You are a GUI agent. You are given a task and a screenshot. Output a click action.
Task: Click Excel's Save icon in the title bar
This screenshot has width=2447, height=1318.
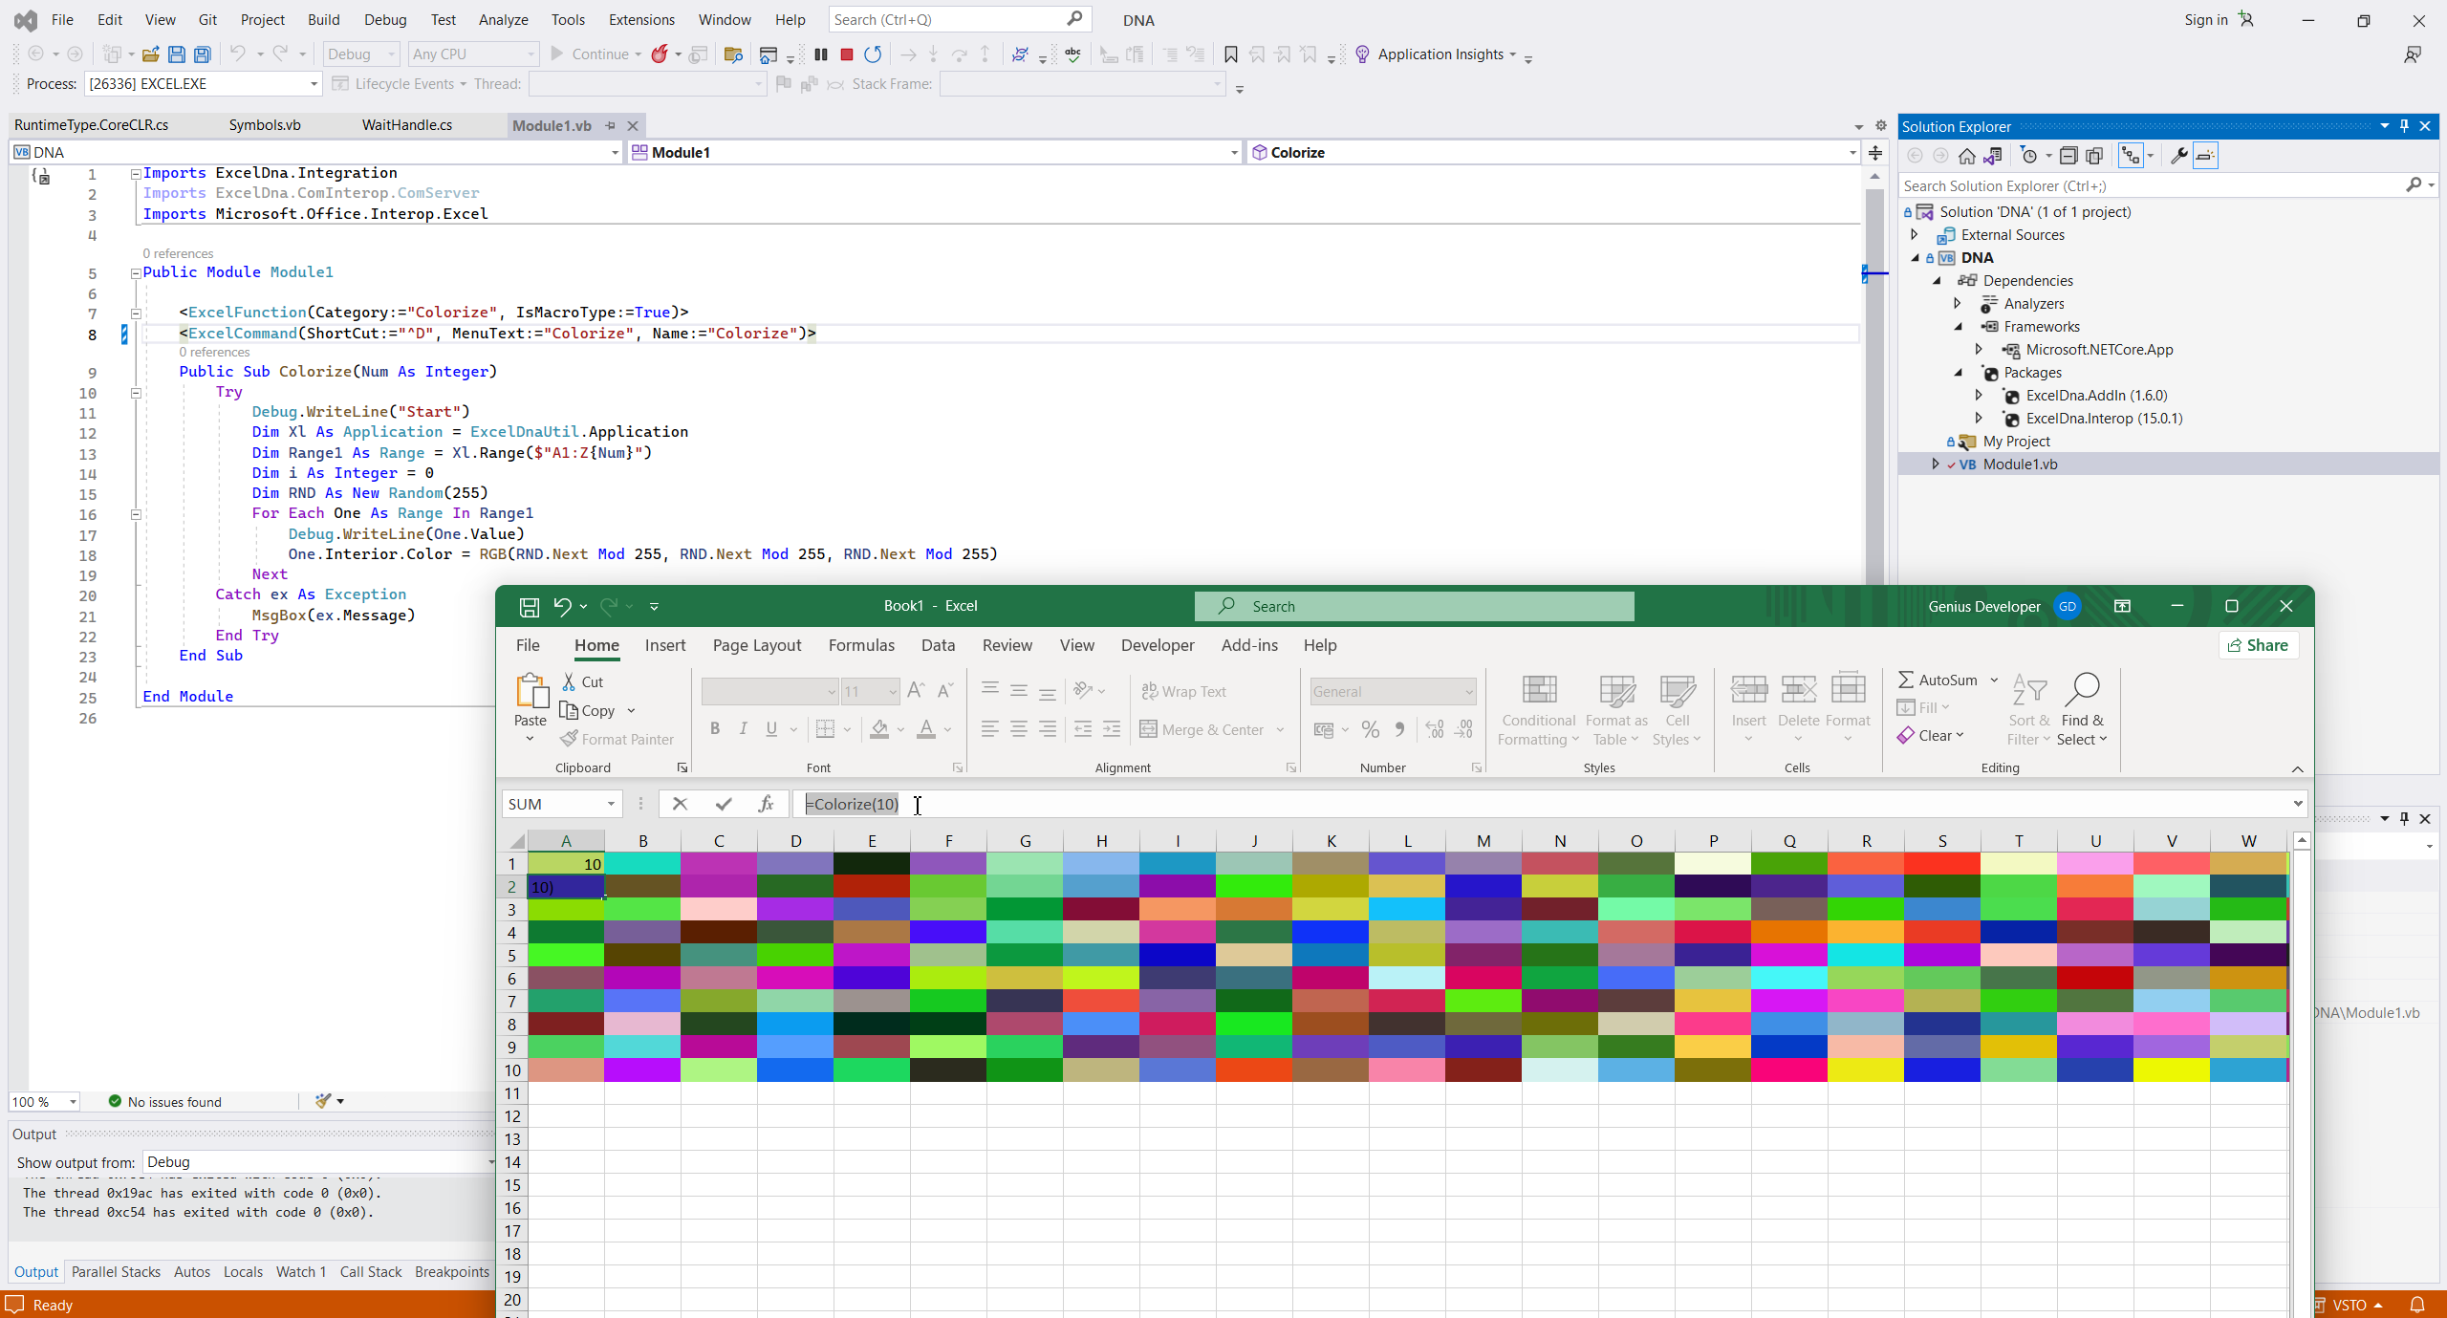[529, 606]
